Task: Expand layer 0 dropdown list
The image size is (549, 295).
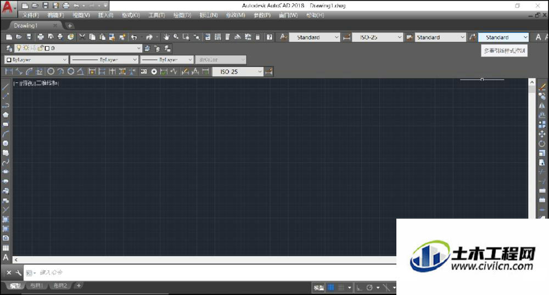Action: [139, 48]
